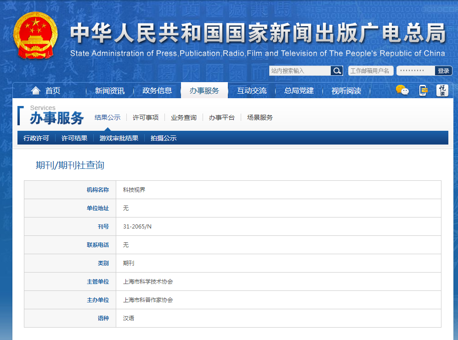Image resolution: width=458 pixels, height=340 pixels.
Task: Open the 游戏审批结果 link
Action: (119, 138)
